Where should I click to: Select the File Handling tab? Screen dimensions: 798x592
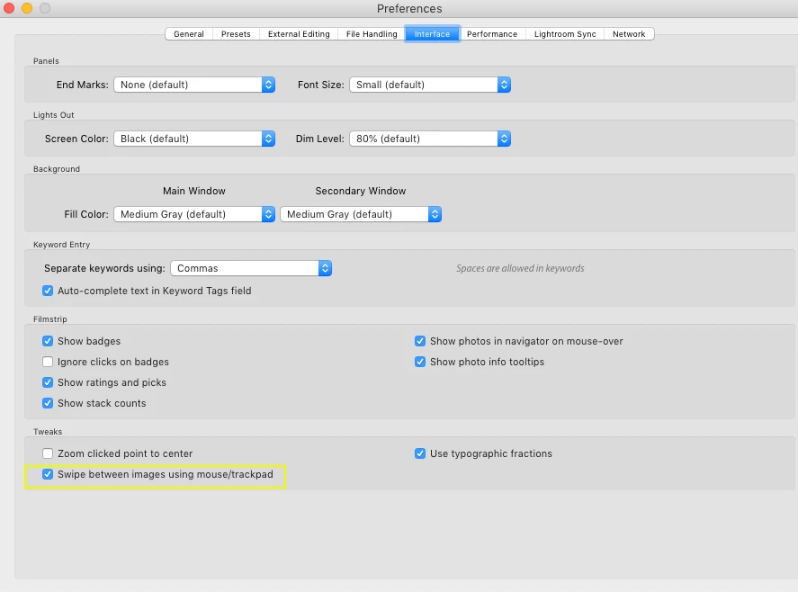coord(372,34)
